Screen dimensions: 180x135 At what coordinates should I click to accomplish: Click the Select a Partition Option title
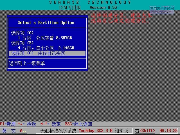pos(46,22)
